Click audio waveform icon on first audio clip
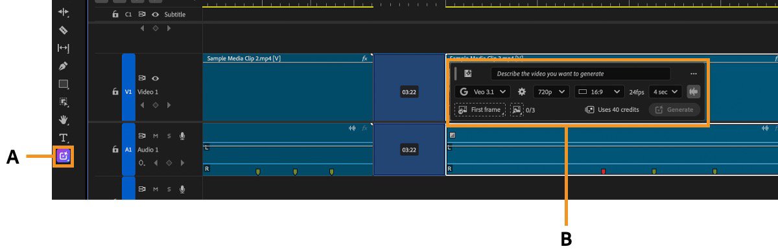 [352, 128]
